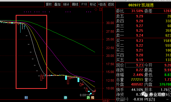Image resolution: width=171 pixels, height=102 pixels.
Task: Open the 停 suspension marker on timeline
Action: pyautogui.click(x=65, y=98)
